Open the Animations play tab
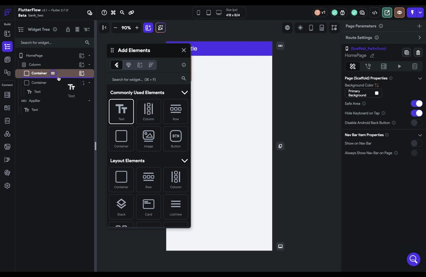This screenshot has height=277, width=426. point(399,66)
